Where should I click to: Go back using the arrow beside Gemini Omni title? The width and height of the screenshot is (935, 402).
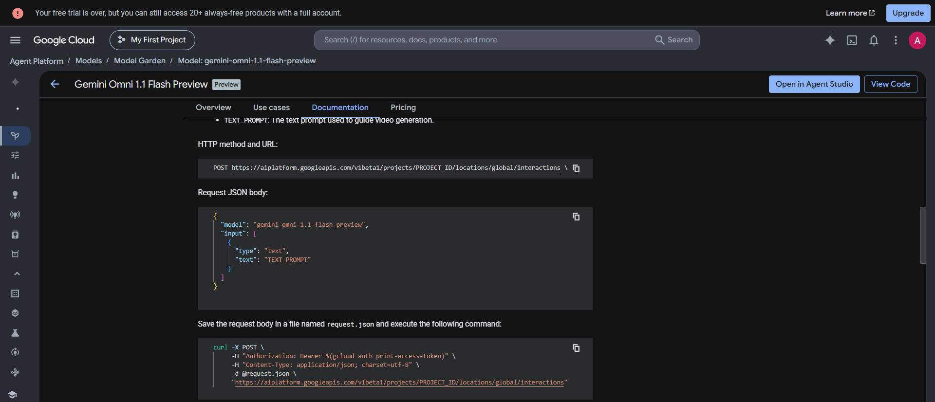[55, 84]
